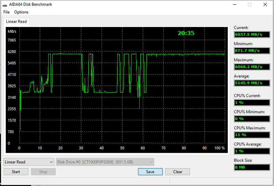
Task: Click the 6280 y-axis label
Action: [12, 52]
